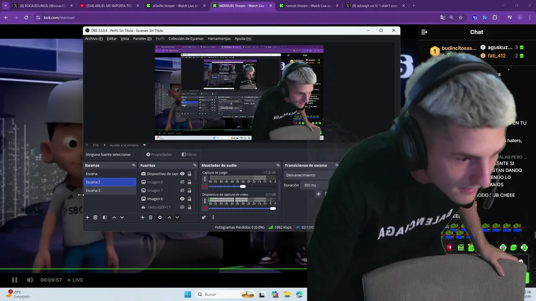Toggle lock on the Imagen 8 source

coord(189,182)
